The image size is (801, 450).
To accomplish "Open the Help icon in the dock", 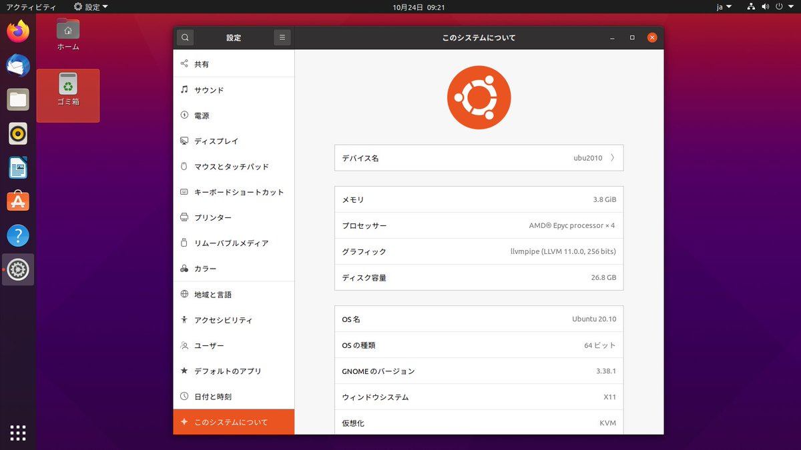I will pyautogui.click(x=18, y=236).
